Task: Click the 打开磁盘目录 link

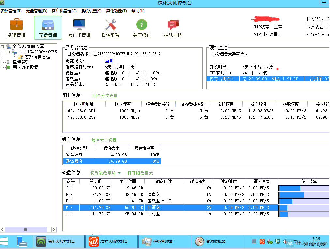Action: point(140,173)
